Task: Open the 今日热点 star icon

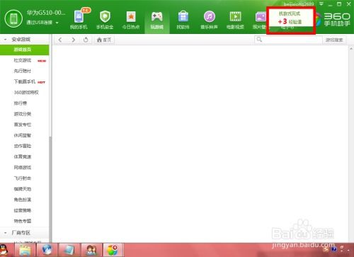Action: 131,16
